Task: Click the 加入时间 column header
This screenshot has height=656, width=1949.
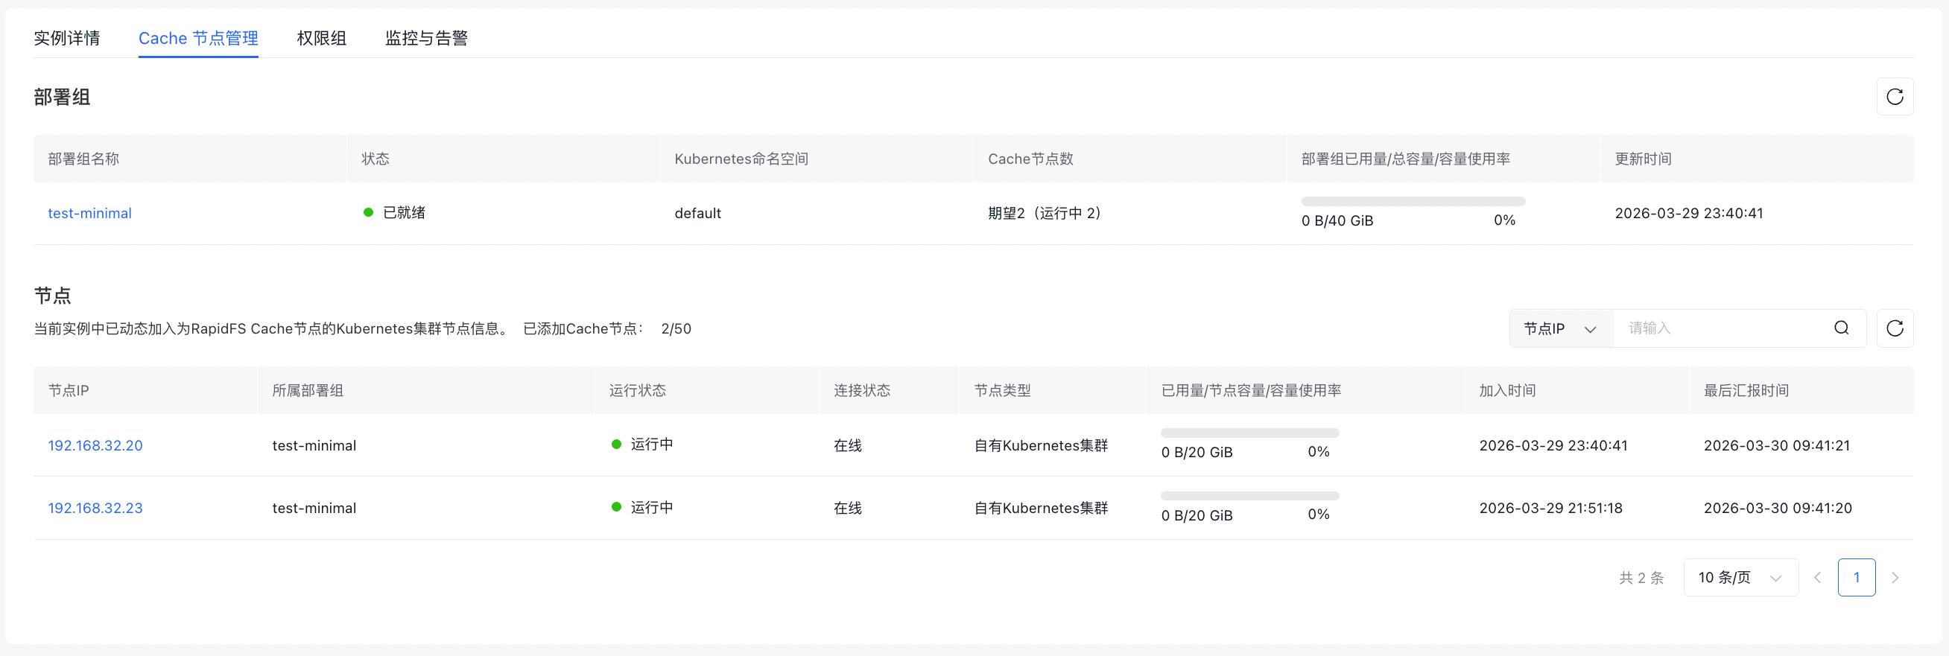Action: click(x=1507, y=391)
